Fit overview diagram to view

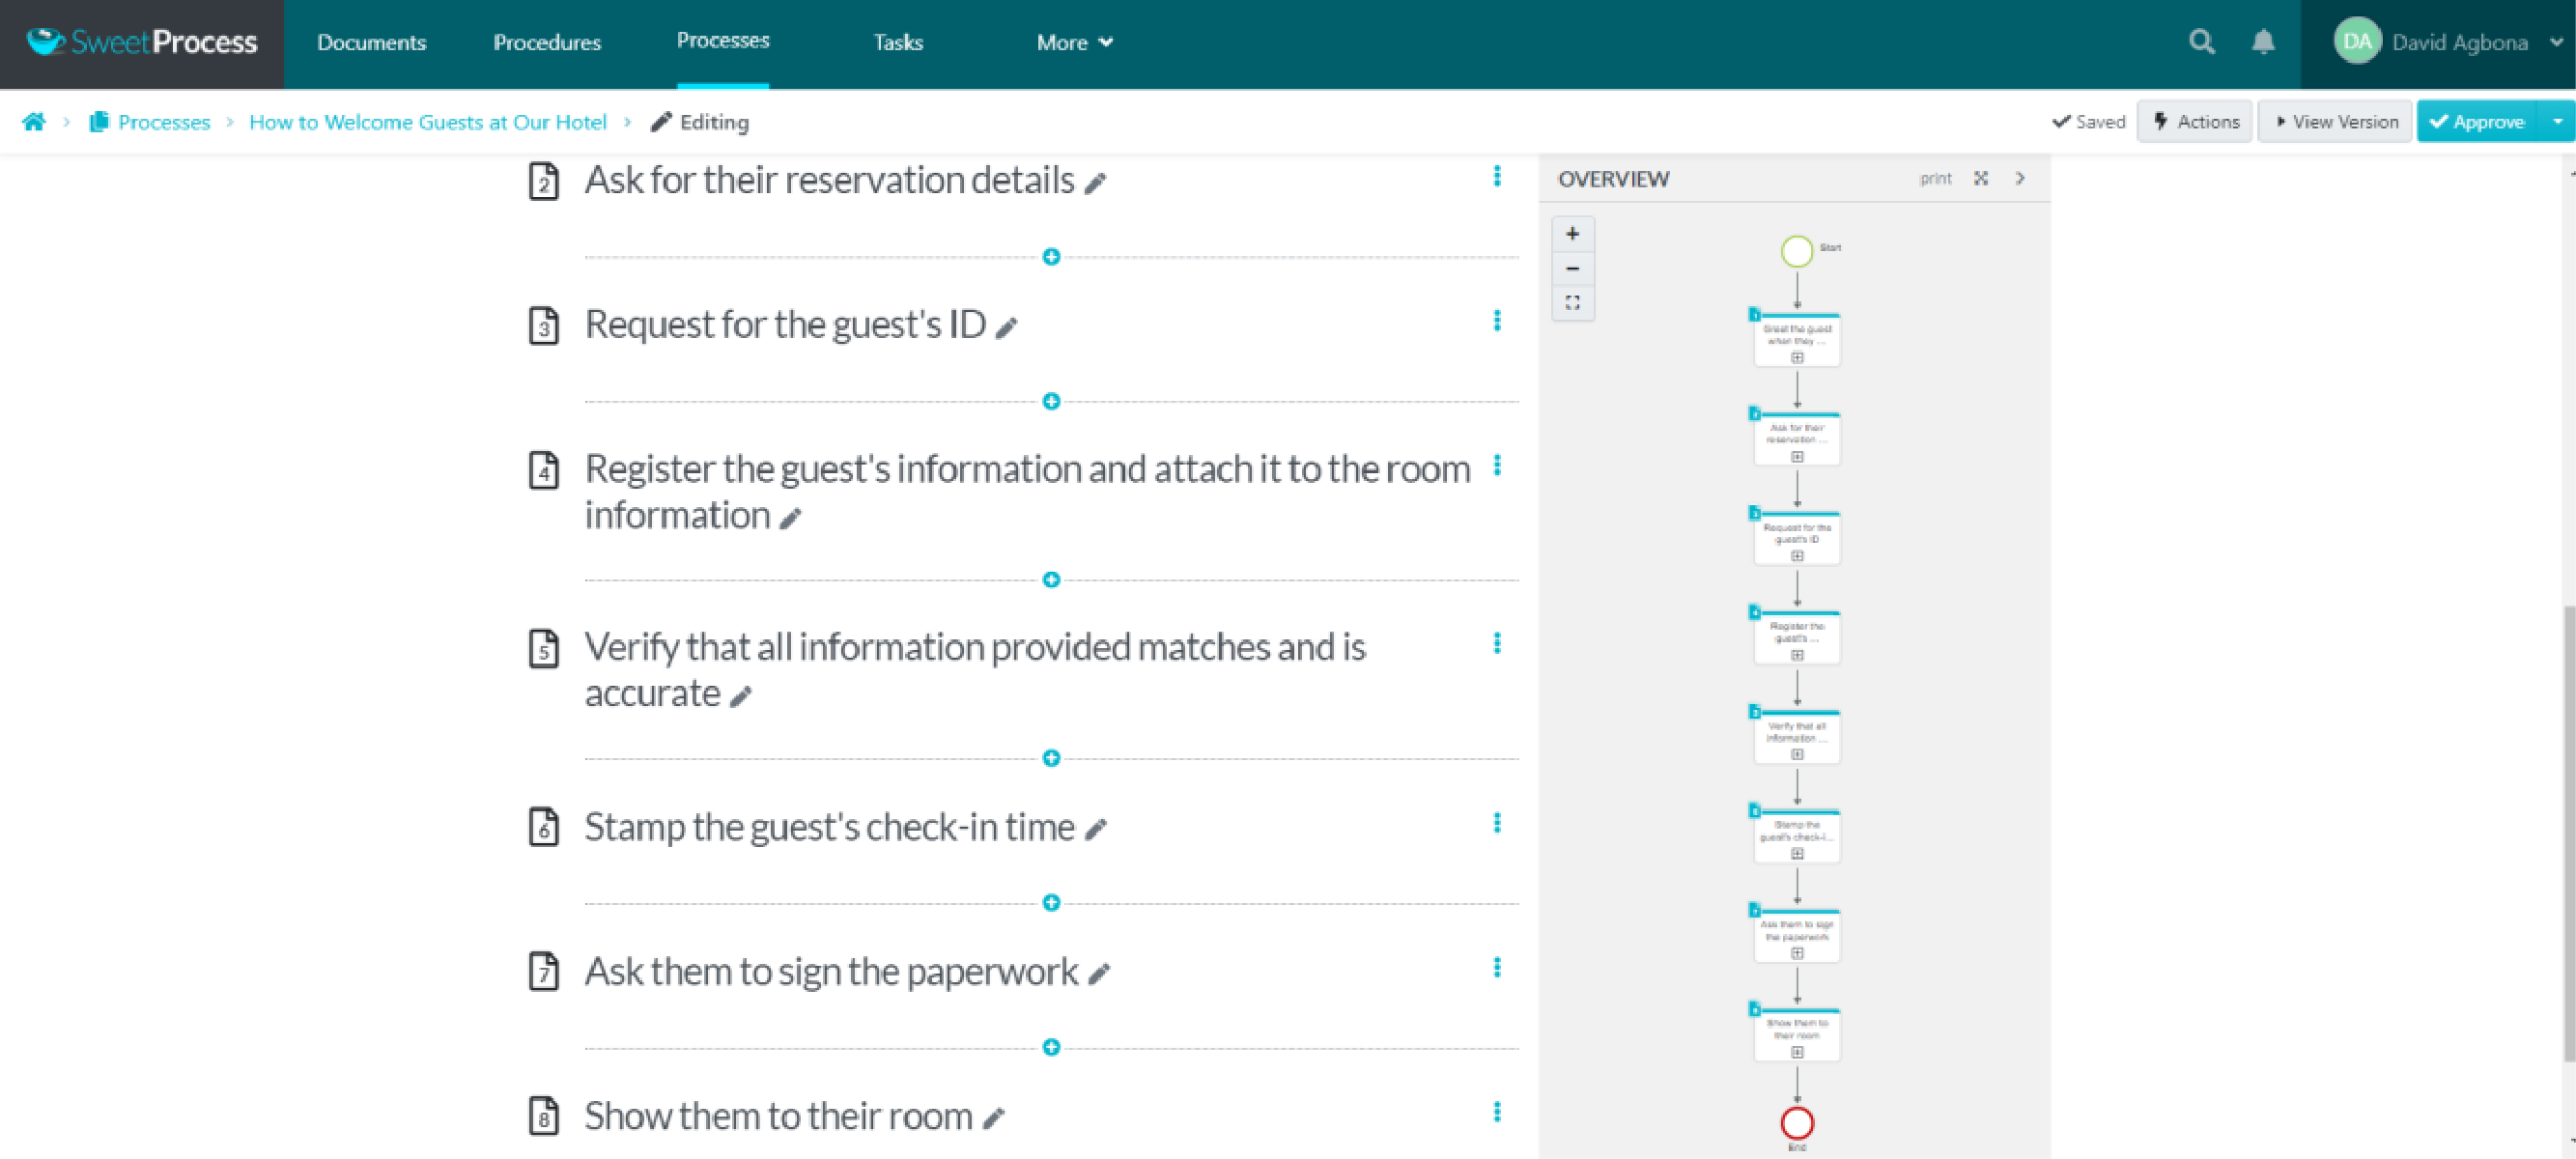(1573, 302)
